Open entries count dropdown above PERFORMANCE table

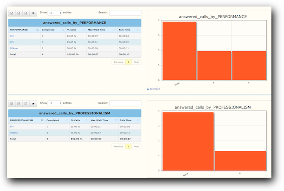55,13
